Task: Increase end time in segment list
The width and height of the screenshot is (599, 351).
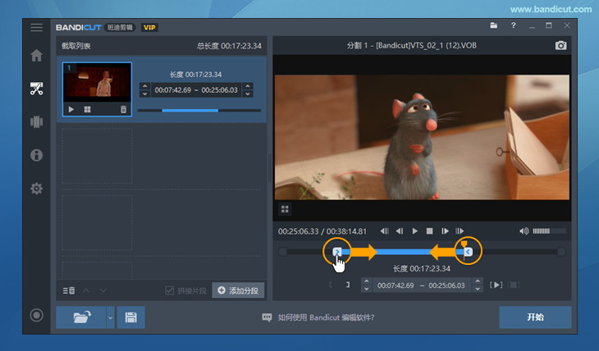Action: pyautogui.click(x=248, y=86)
